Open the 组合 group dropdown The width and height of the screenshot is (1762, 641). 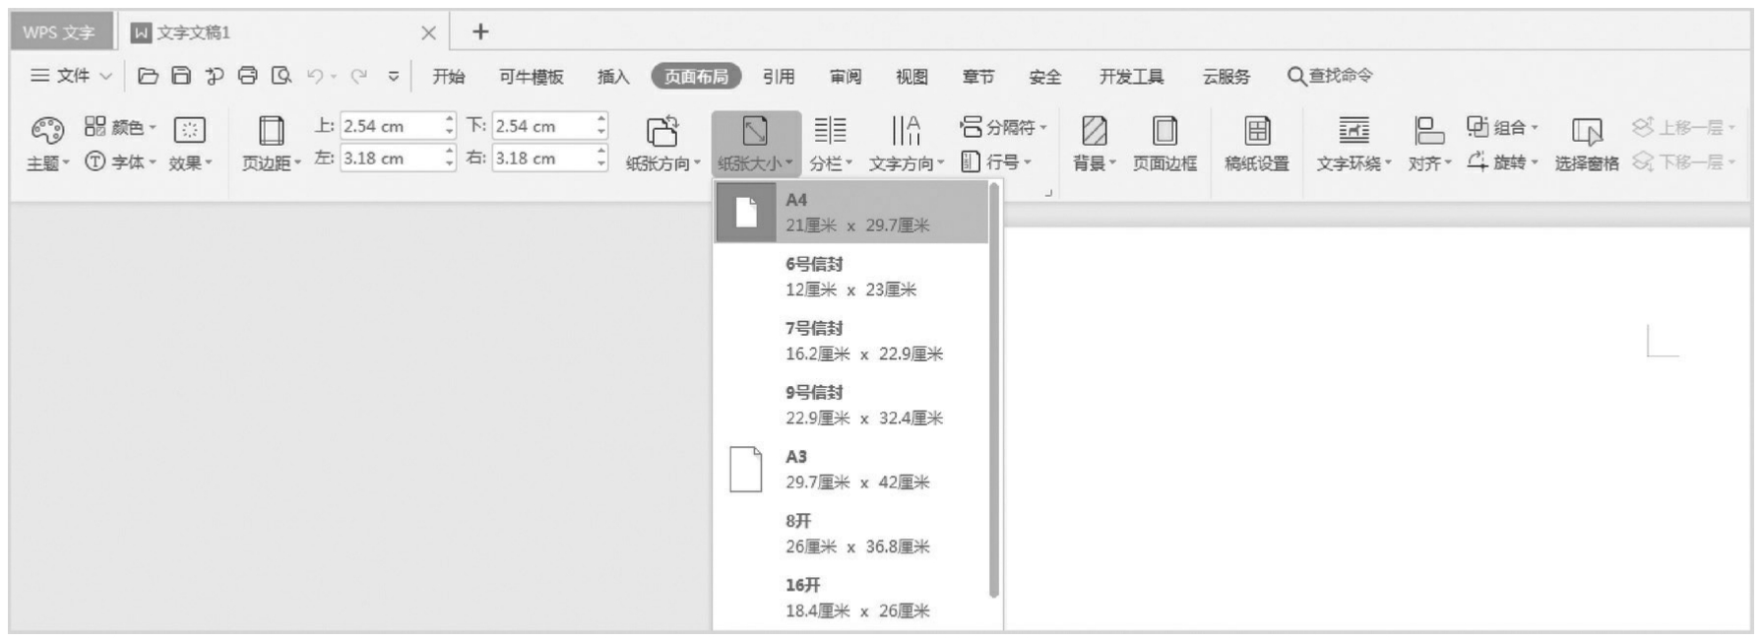click(1502, 127)
